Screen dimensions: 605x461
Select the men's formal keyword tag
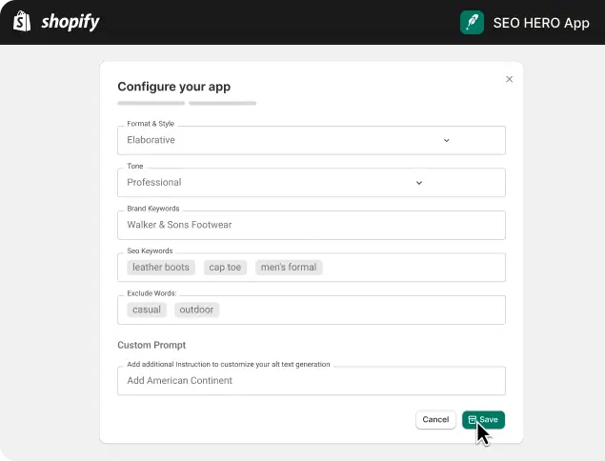click(x=289, y=267)
